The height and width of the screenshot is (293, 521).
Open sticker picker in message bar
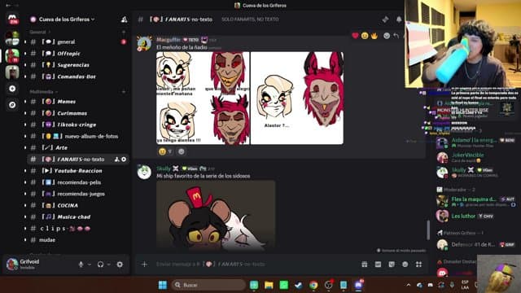coord(392,265)
